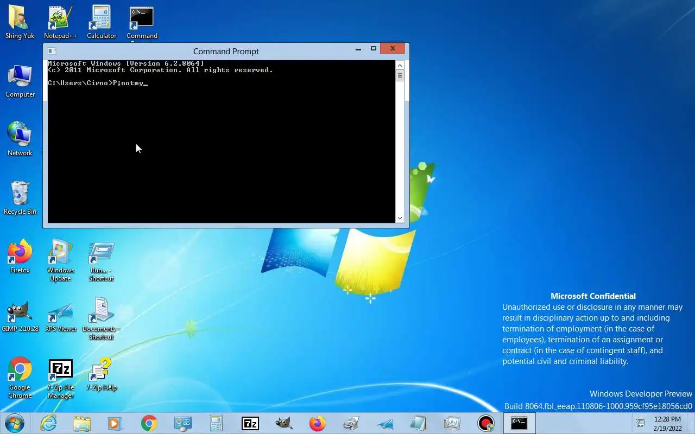Click Command Prompt scrollbar down arrow
This screenshot has height=434, width=695.
point(400,218)
